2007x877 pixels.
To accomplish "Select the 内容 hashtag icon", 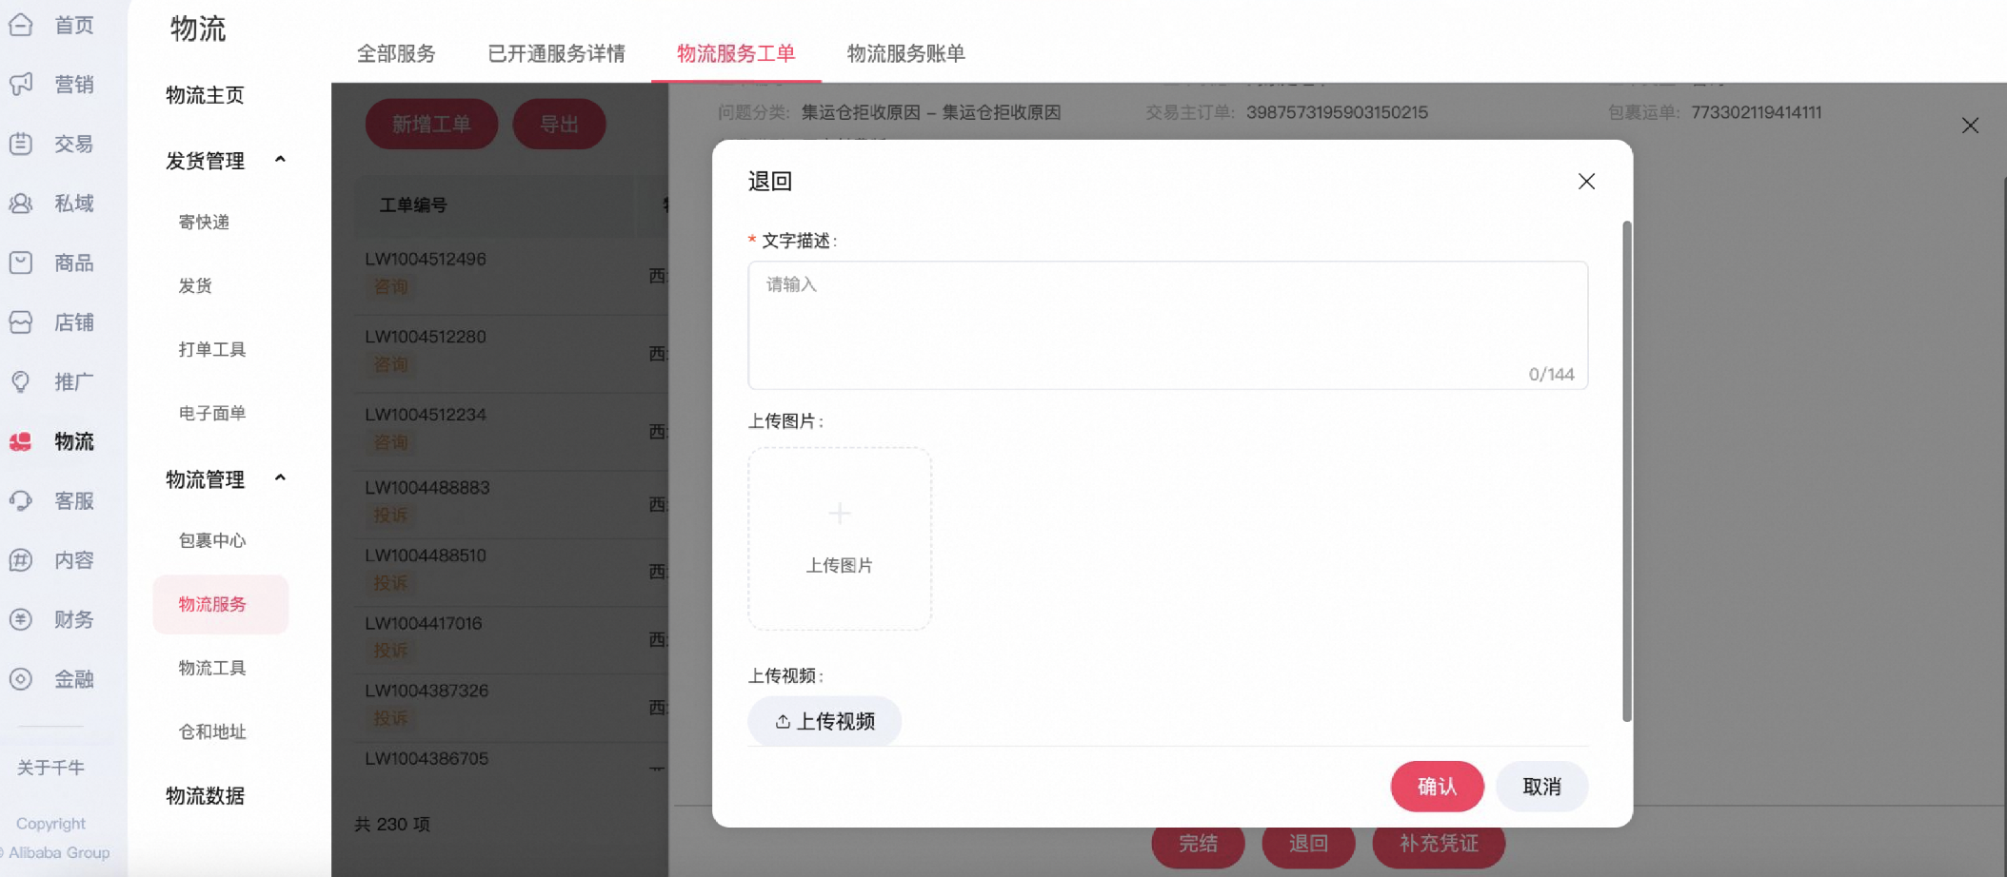I will coord(21,560).
